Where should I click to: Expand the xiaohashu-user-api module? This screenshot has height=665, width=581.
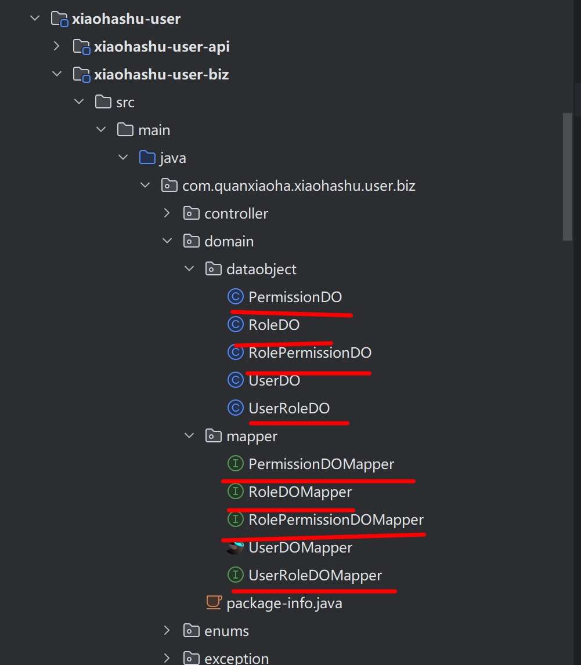click(56, 46)
